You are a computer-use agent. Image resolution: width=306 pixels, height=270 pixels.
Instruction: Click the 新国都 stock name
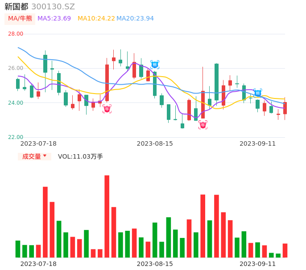tap(16, 7)
